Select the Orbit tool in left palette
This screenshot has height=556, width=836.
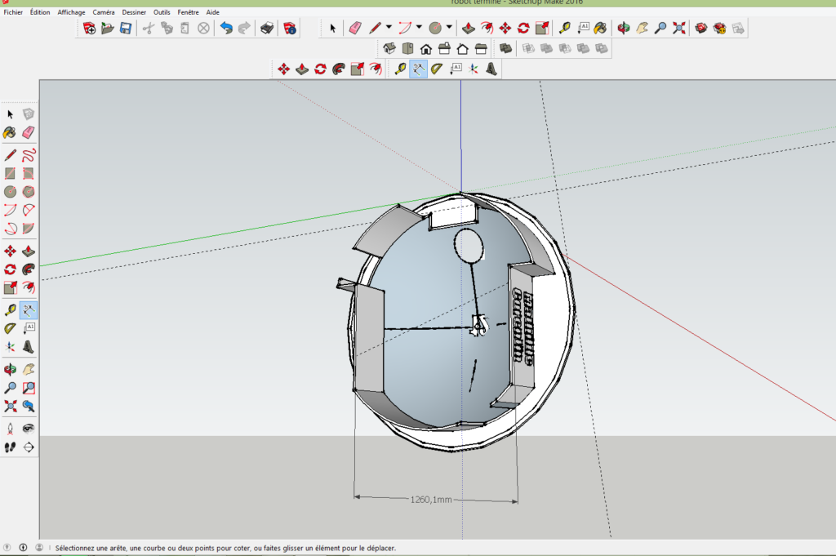(10, 369)
